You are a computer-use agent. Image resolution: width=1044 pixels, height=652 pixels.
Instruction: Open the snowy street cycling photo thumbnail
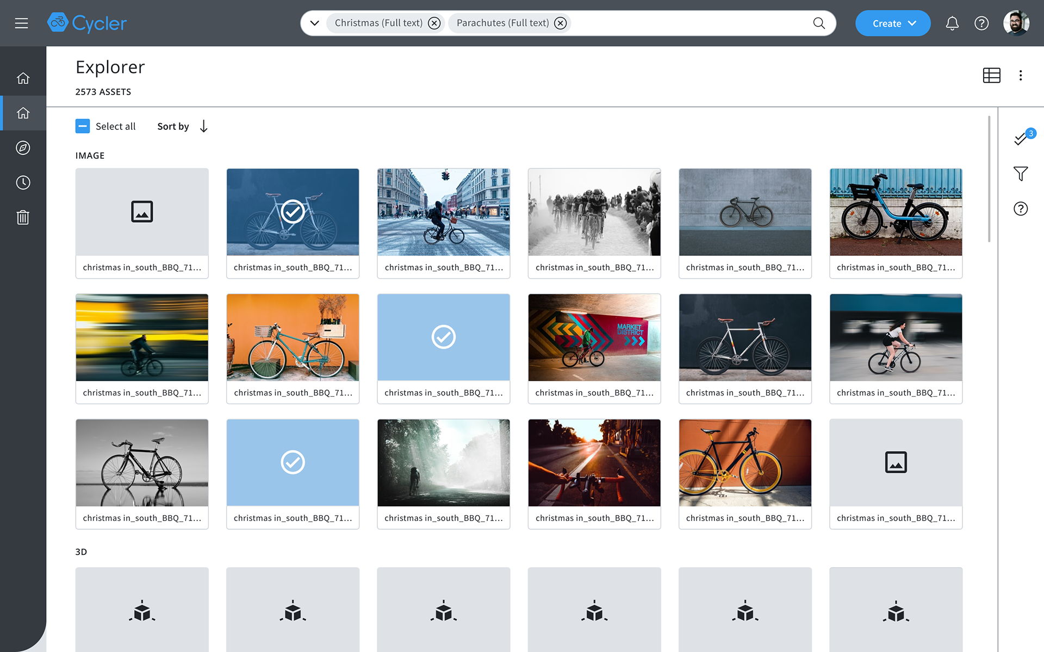(x=443, y=212)
